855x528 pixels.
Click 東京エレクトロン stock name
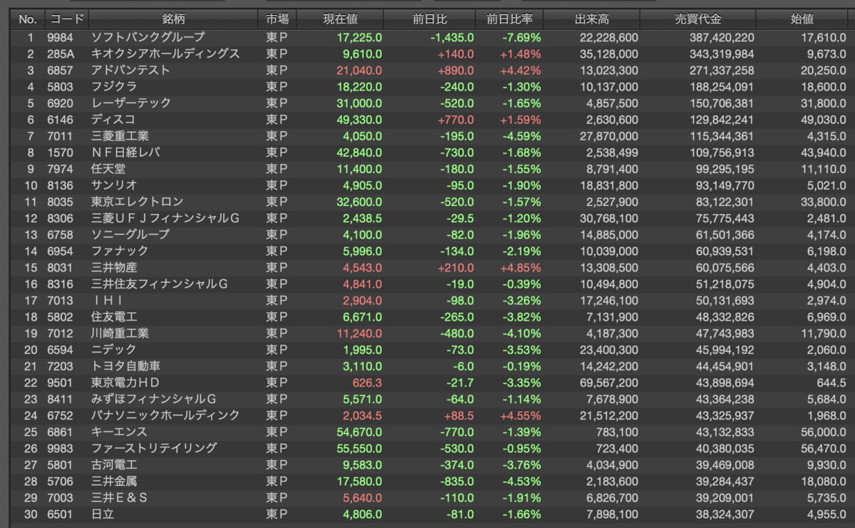pos(138,202)
